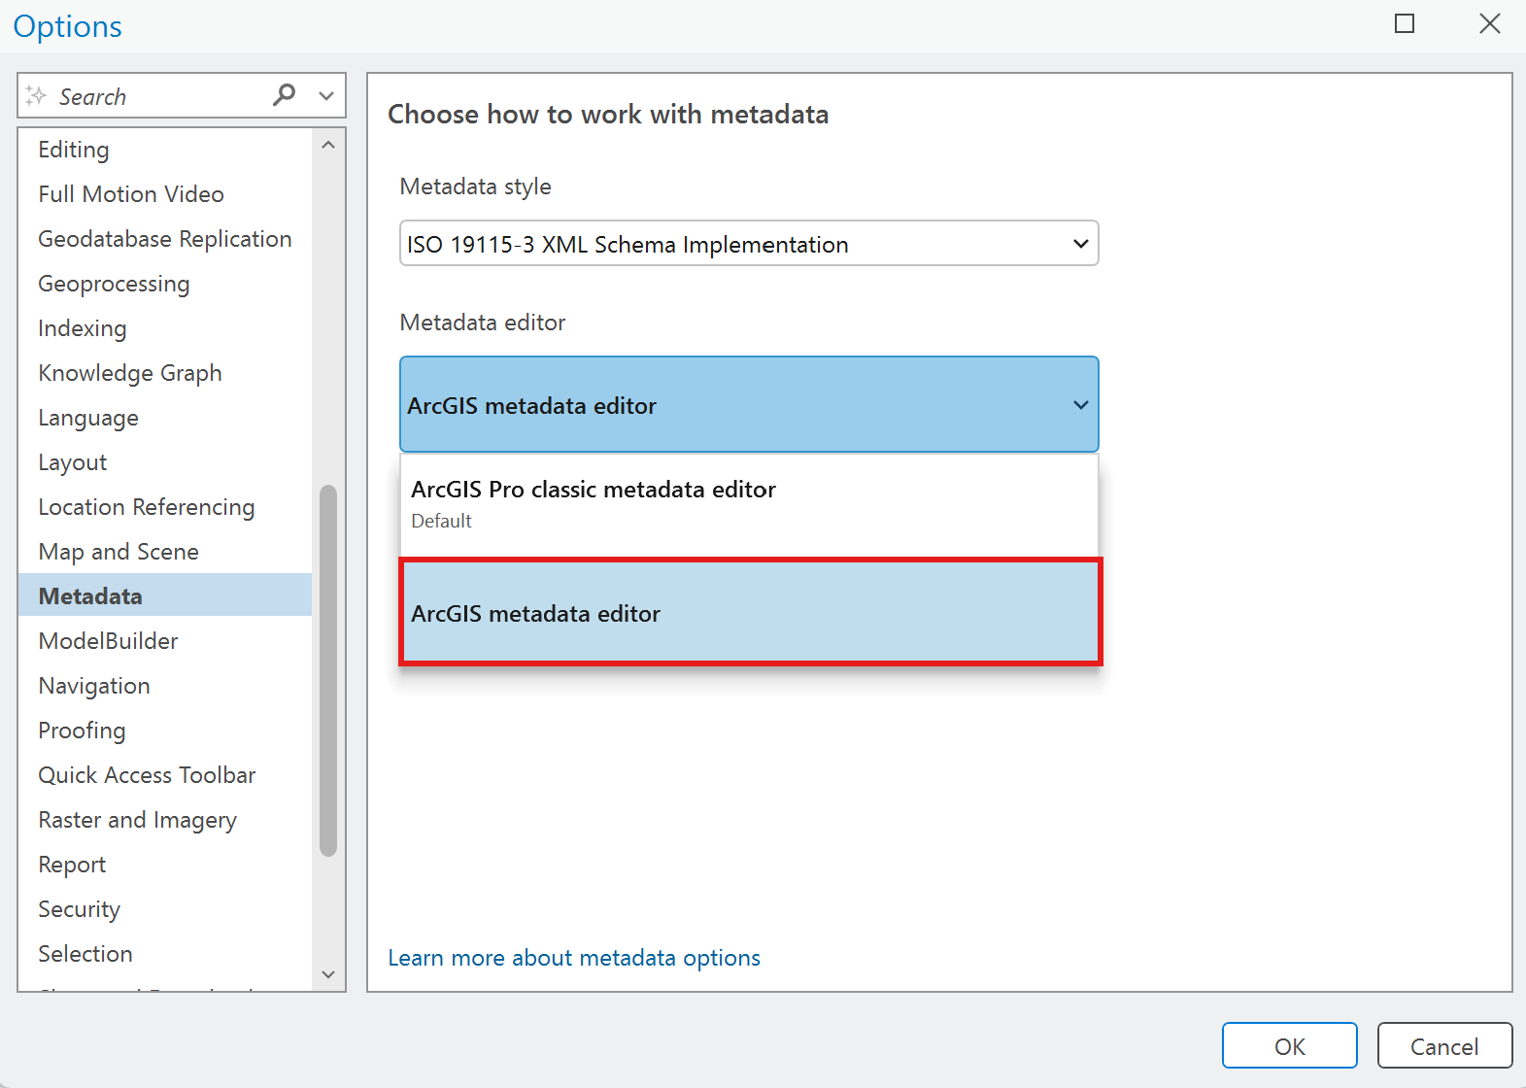Open Quick Access Toolbar options

pyautogui.click(x=165, y=775)
